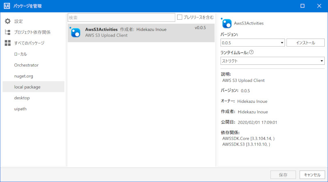The height and width of the screenshot is (182, 328).
Task: Click the settings gear icon
Action: point(7,21)
